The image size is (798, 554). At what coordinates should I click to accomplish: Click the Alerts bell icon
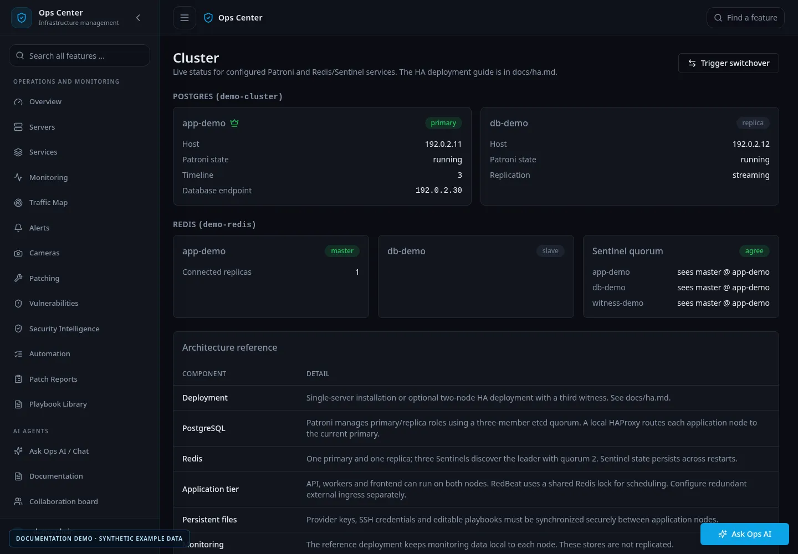[18, 228]
